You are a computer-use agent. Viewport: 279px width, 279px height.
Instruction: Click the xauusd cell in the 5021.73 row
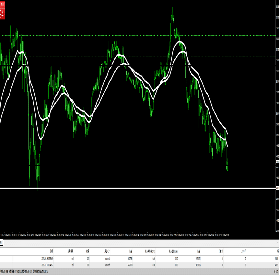tap(108, 265)
